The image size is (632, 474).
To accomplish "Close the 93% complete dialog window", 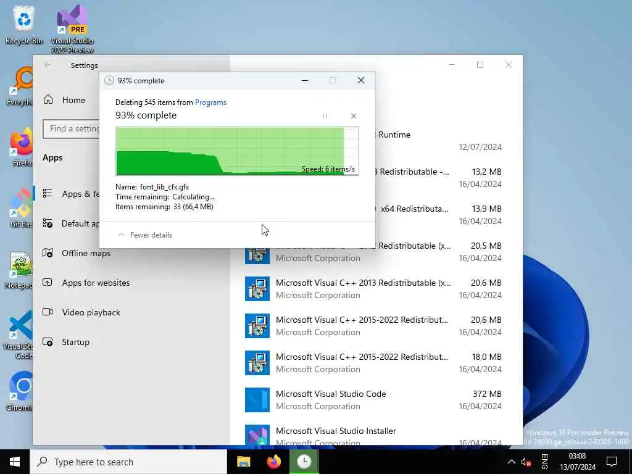I will tap(361, 81).
